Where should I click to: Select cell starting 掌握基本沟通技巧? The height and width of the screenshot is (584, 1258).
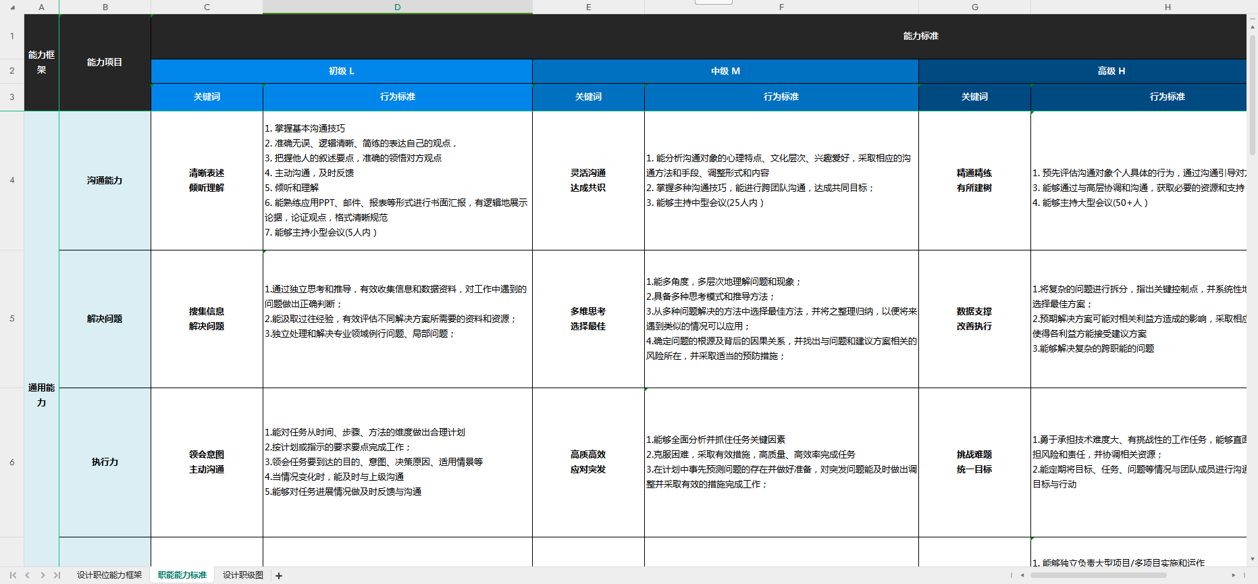click(398, 180)
